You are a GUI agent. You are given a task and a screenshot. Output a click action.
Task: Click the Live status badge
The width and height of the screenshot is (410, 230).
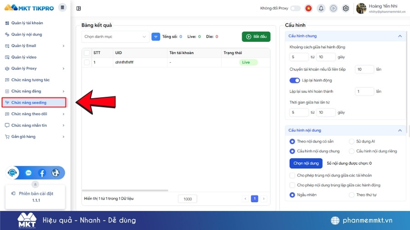tap(248, 62)
